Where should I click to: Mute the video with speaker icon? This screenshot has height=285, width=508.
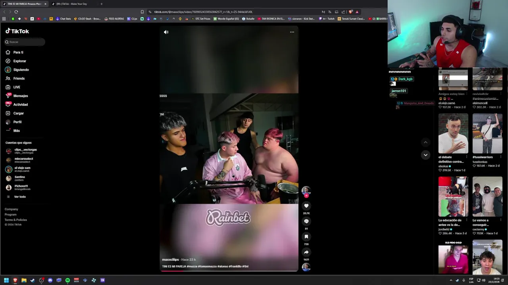(x=166, y=32)
